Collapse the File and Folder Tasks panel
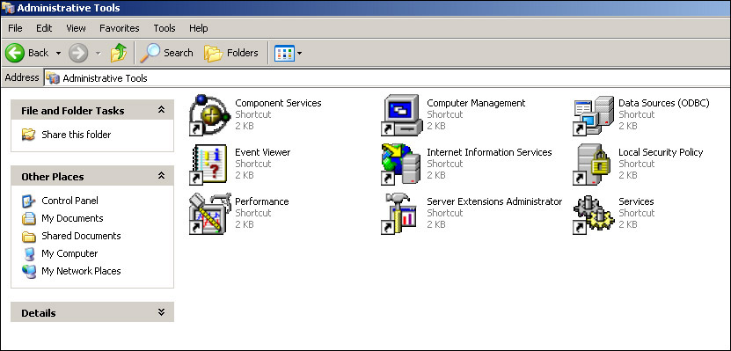731x351 pixels. coord(161,110)
